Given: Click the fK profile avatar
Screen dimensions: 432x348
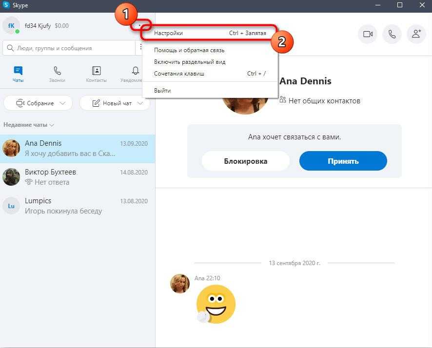Looking at the screenshot, I should (11, 25).
